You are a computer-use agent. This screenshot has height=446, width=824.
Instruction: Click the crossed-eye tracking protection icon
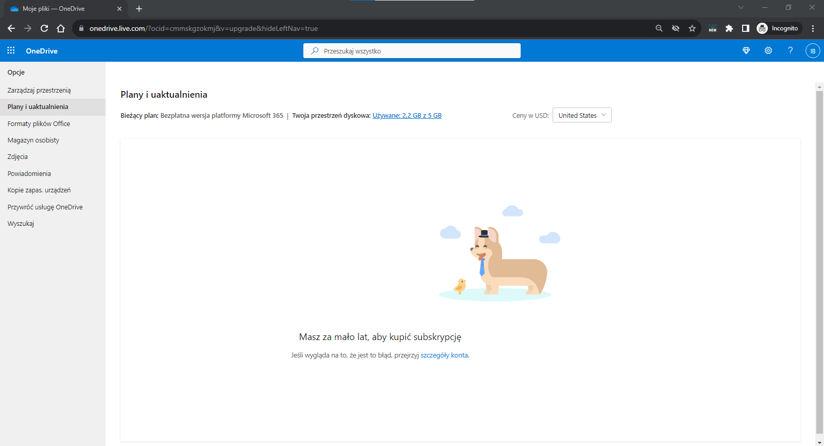pyautogui.click(x=676, y=28)
